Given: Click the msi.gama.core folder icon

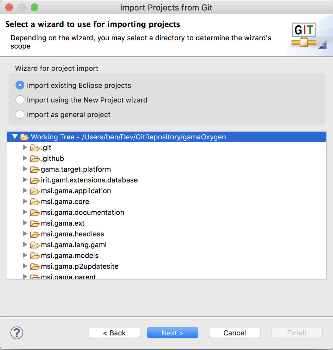Looking at the screenshot, I should (x=35, y=202).
